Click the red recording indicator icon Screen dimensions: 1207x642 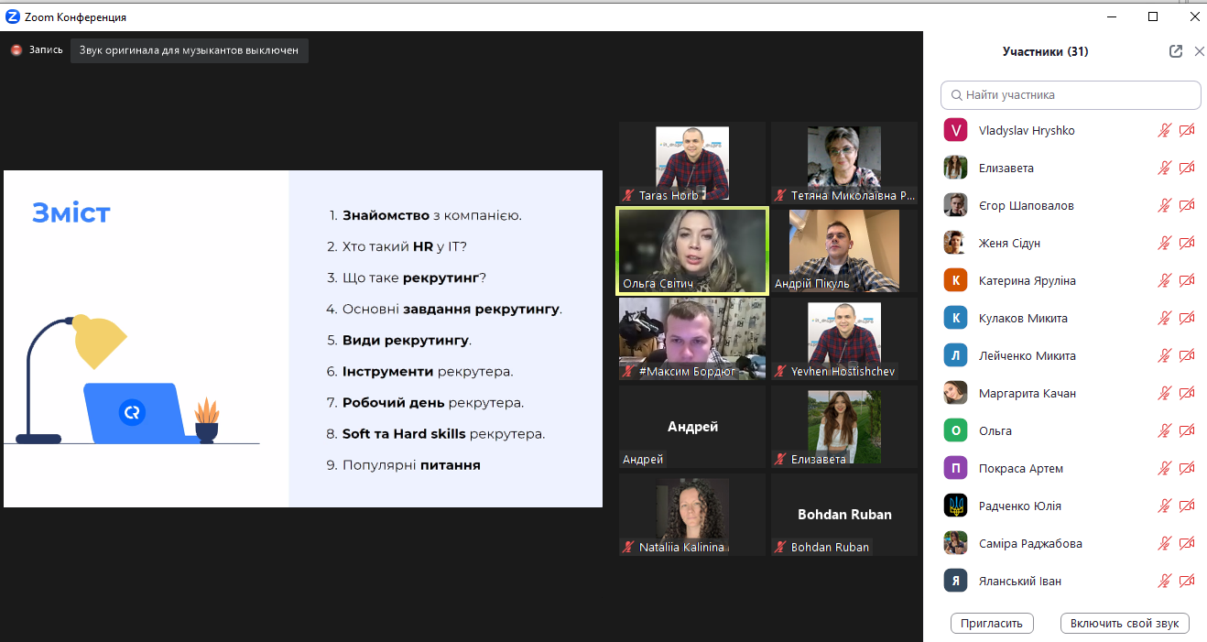coord(16,49)
